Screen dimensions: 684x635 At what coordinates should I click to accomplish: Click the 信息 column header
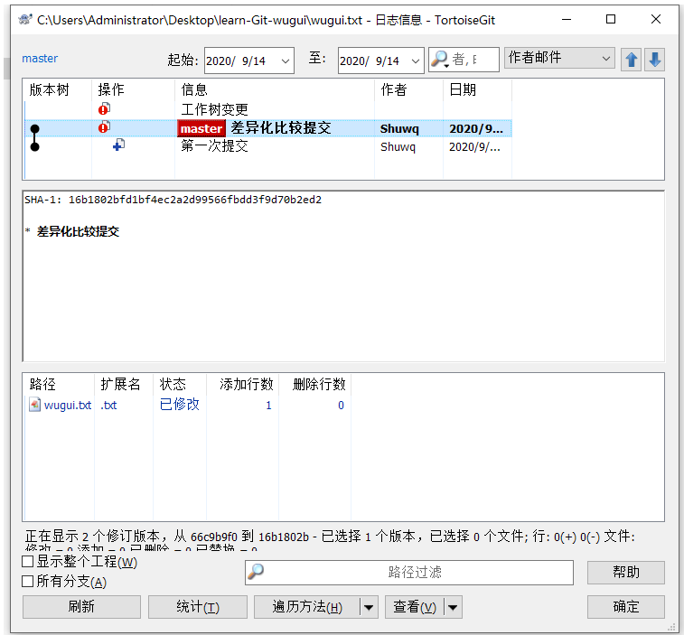click(x=275, y=89)
